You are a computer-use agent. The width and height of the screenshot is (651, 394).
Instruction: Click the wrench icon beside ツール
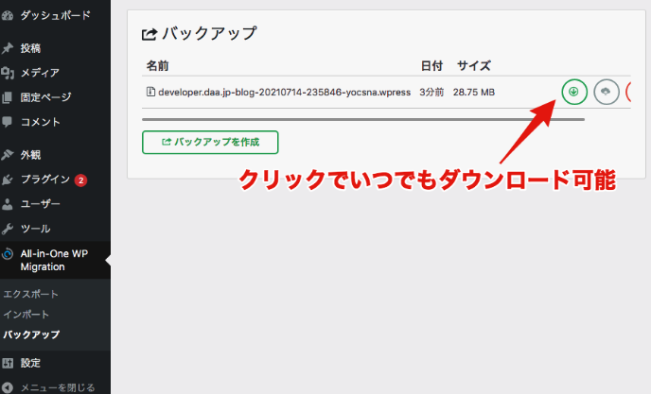coord(8,229)
